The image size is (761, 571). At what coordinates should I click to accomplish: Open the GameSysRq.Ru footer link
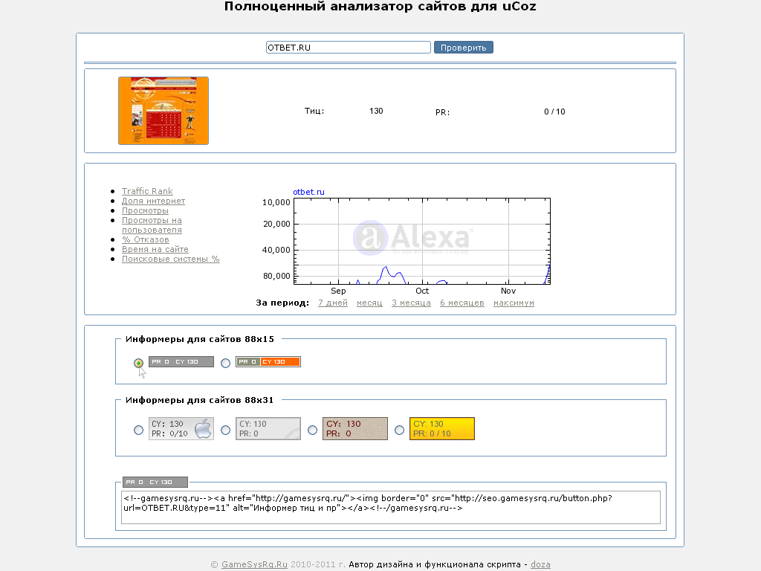tap(254, 564)
